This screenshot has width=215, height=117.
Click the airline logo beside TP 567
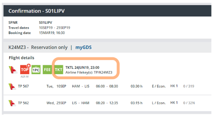(x=12, y=86)
